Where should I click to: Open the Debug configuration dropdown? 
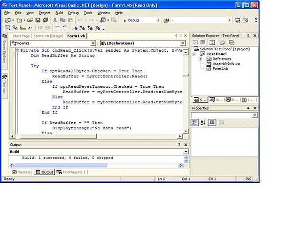(x=158, y=20)
